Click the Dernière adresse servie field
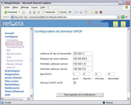This screenshot has width=131, height=105. pyautogui.click(x=83, y=69)
